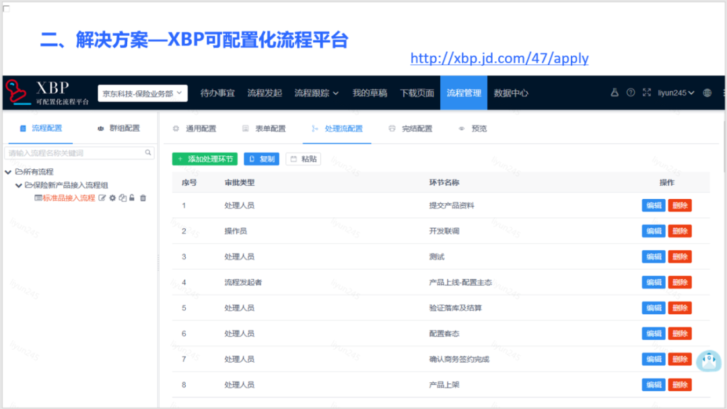Screen dimensions: 727x409
Task: Click 编辑 for the 提交产品资料 row
Action: pyautogui.click(x=654, y=205)
